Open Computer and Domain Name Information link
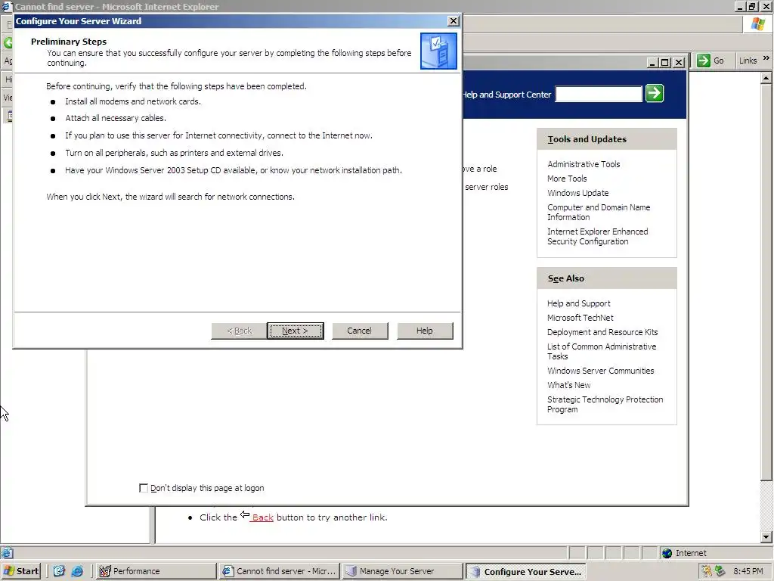Viewport: 774px width, 581px height. (599, 212)
